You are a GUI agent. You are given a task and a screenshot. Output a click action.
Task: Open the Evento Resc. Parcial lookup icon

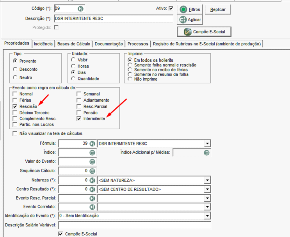pyautogui.click(x=92, y=198)
